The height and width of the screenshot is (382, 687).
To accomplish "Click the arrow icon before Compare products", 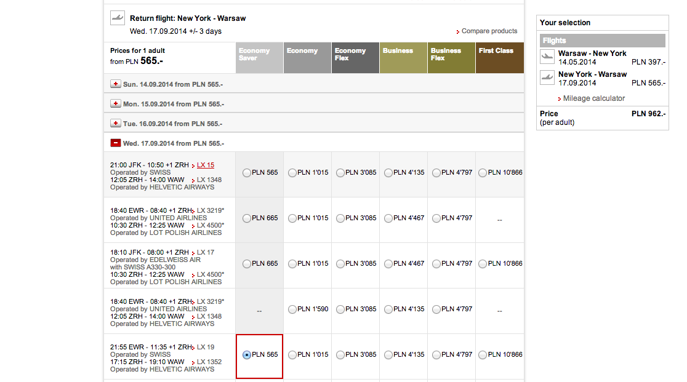I will 458,31.
